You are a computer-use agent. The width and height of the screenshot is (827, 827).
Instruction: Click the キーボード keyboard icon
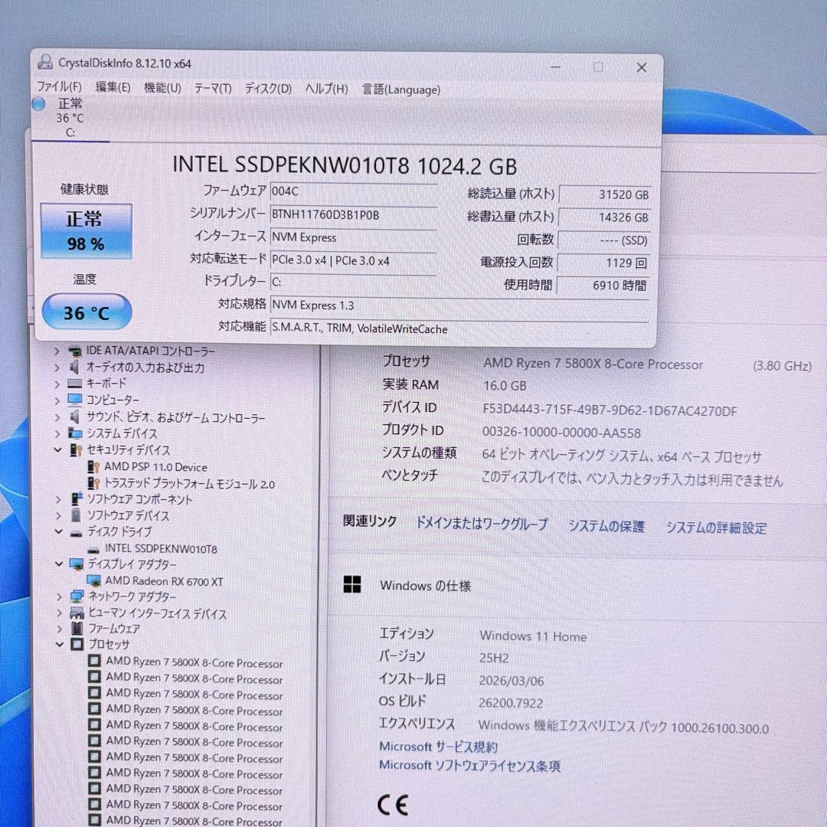75,384
